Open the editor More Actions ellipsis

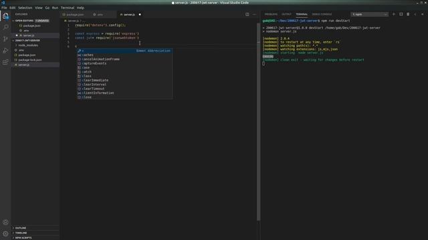click(x=254, y=15)
